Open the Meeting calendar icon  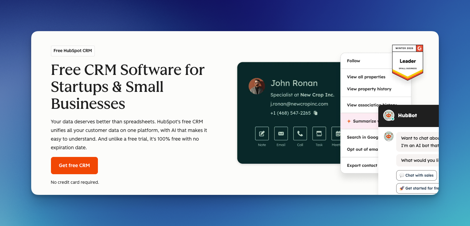337,133
